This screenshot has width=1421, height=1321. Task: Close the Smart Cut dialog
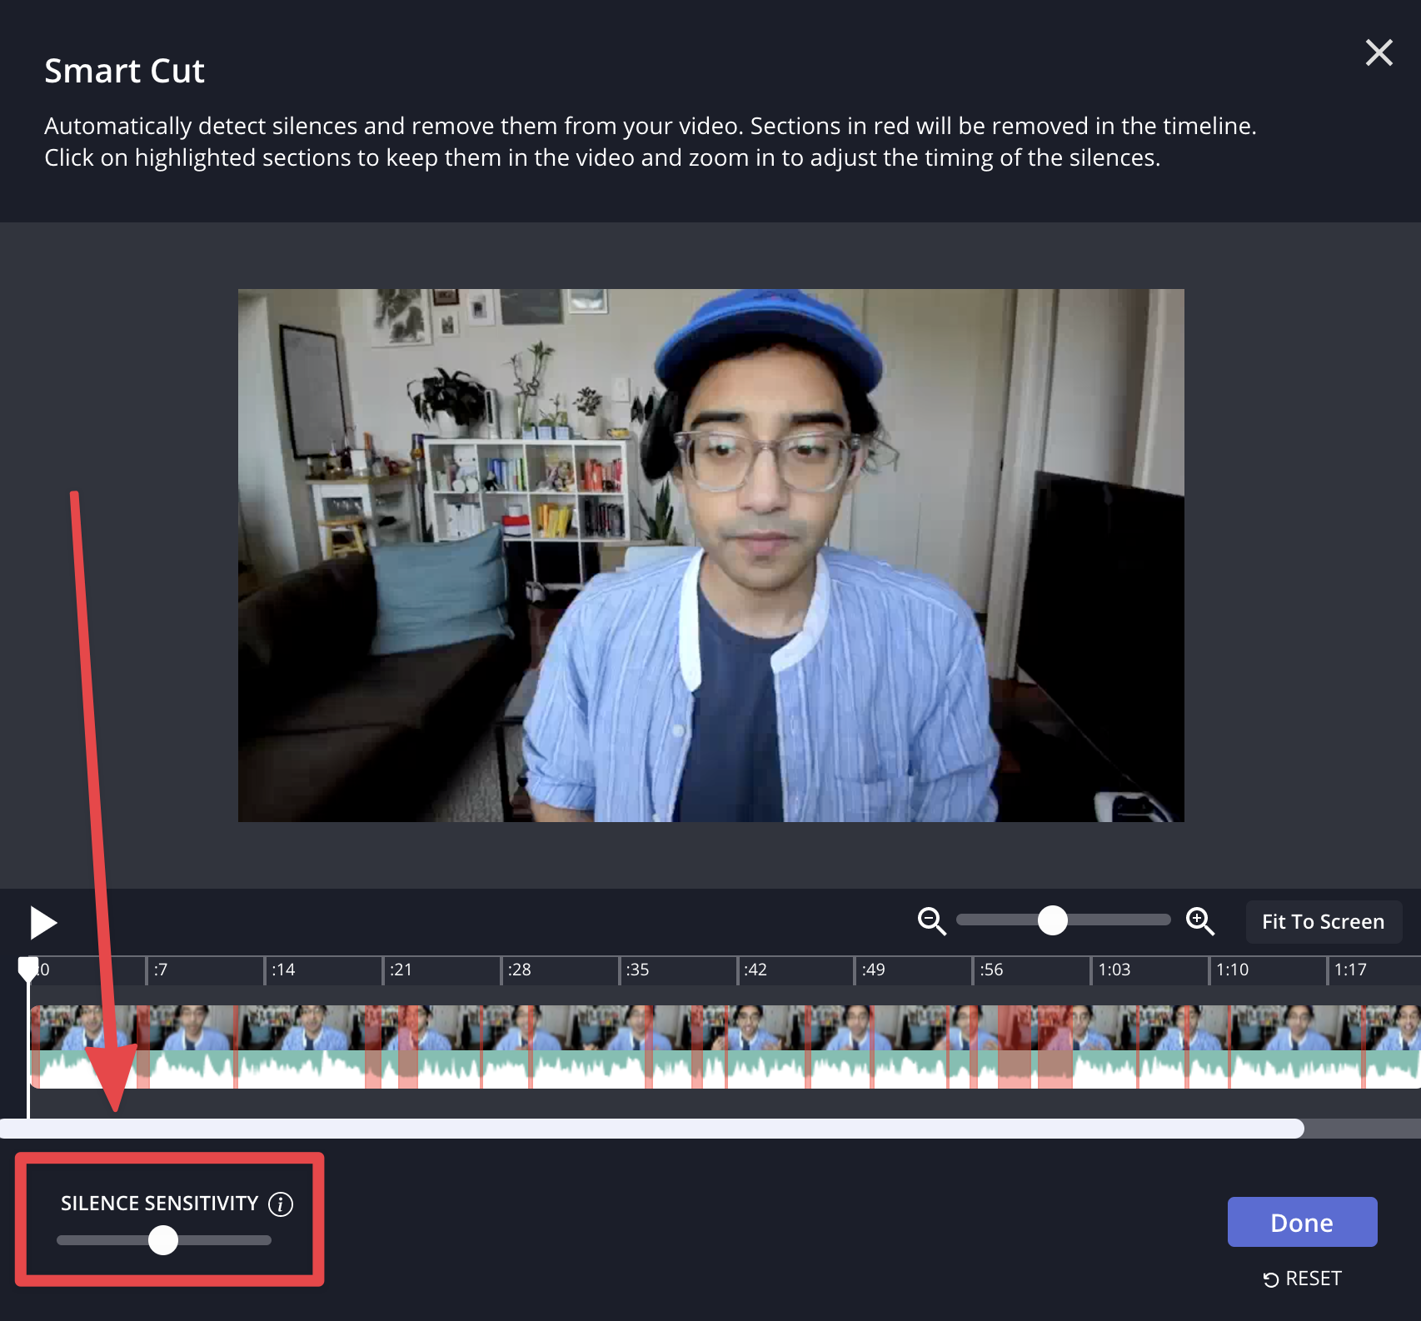[x=1379, y=52]
